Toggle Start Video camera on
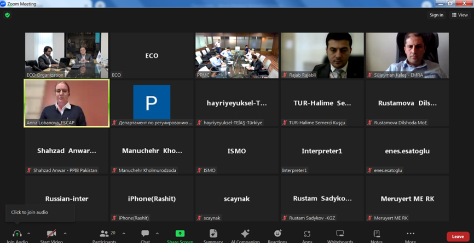Screen dimensions: 474x243 pyautogui.click(x=51, y=234)
